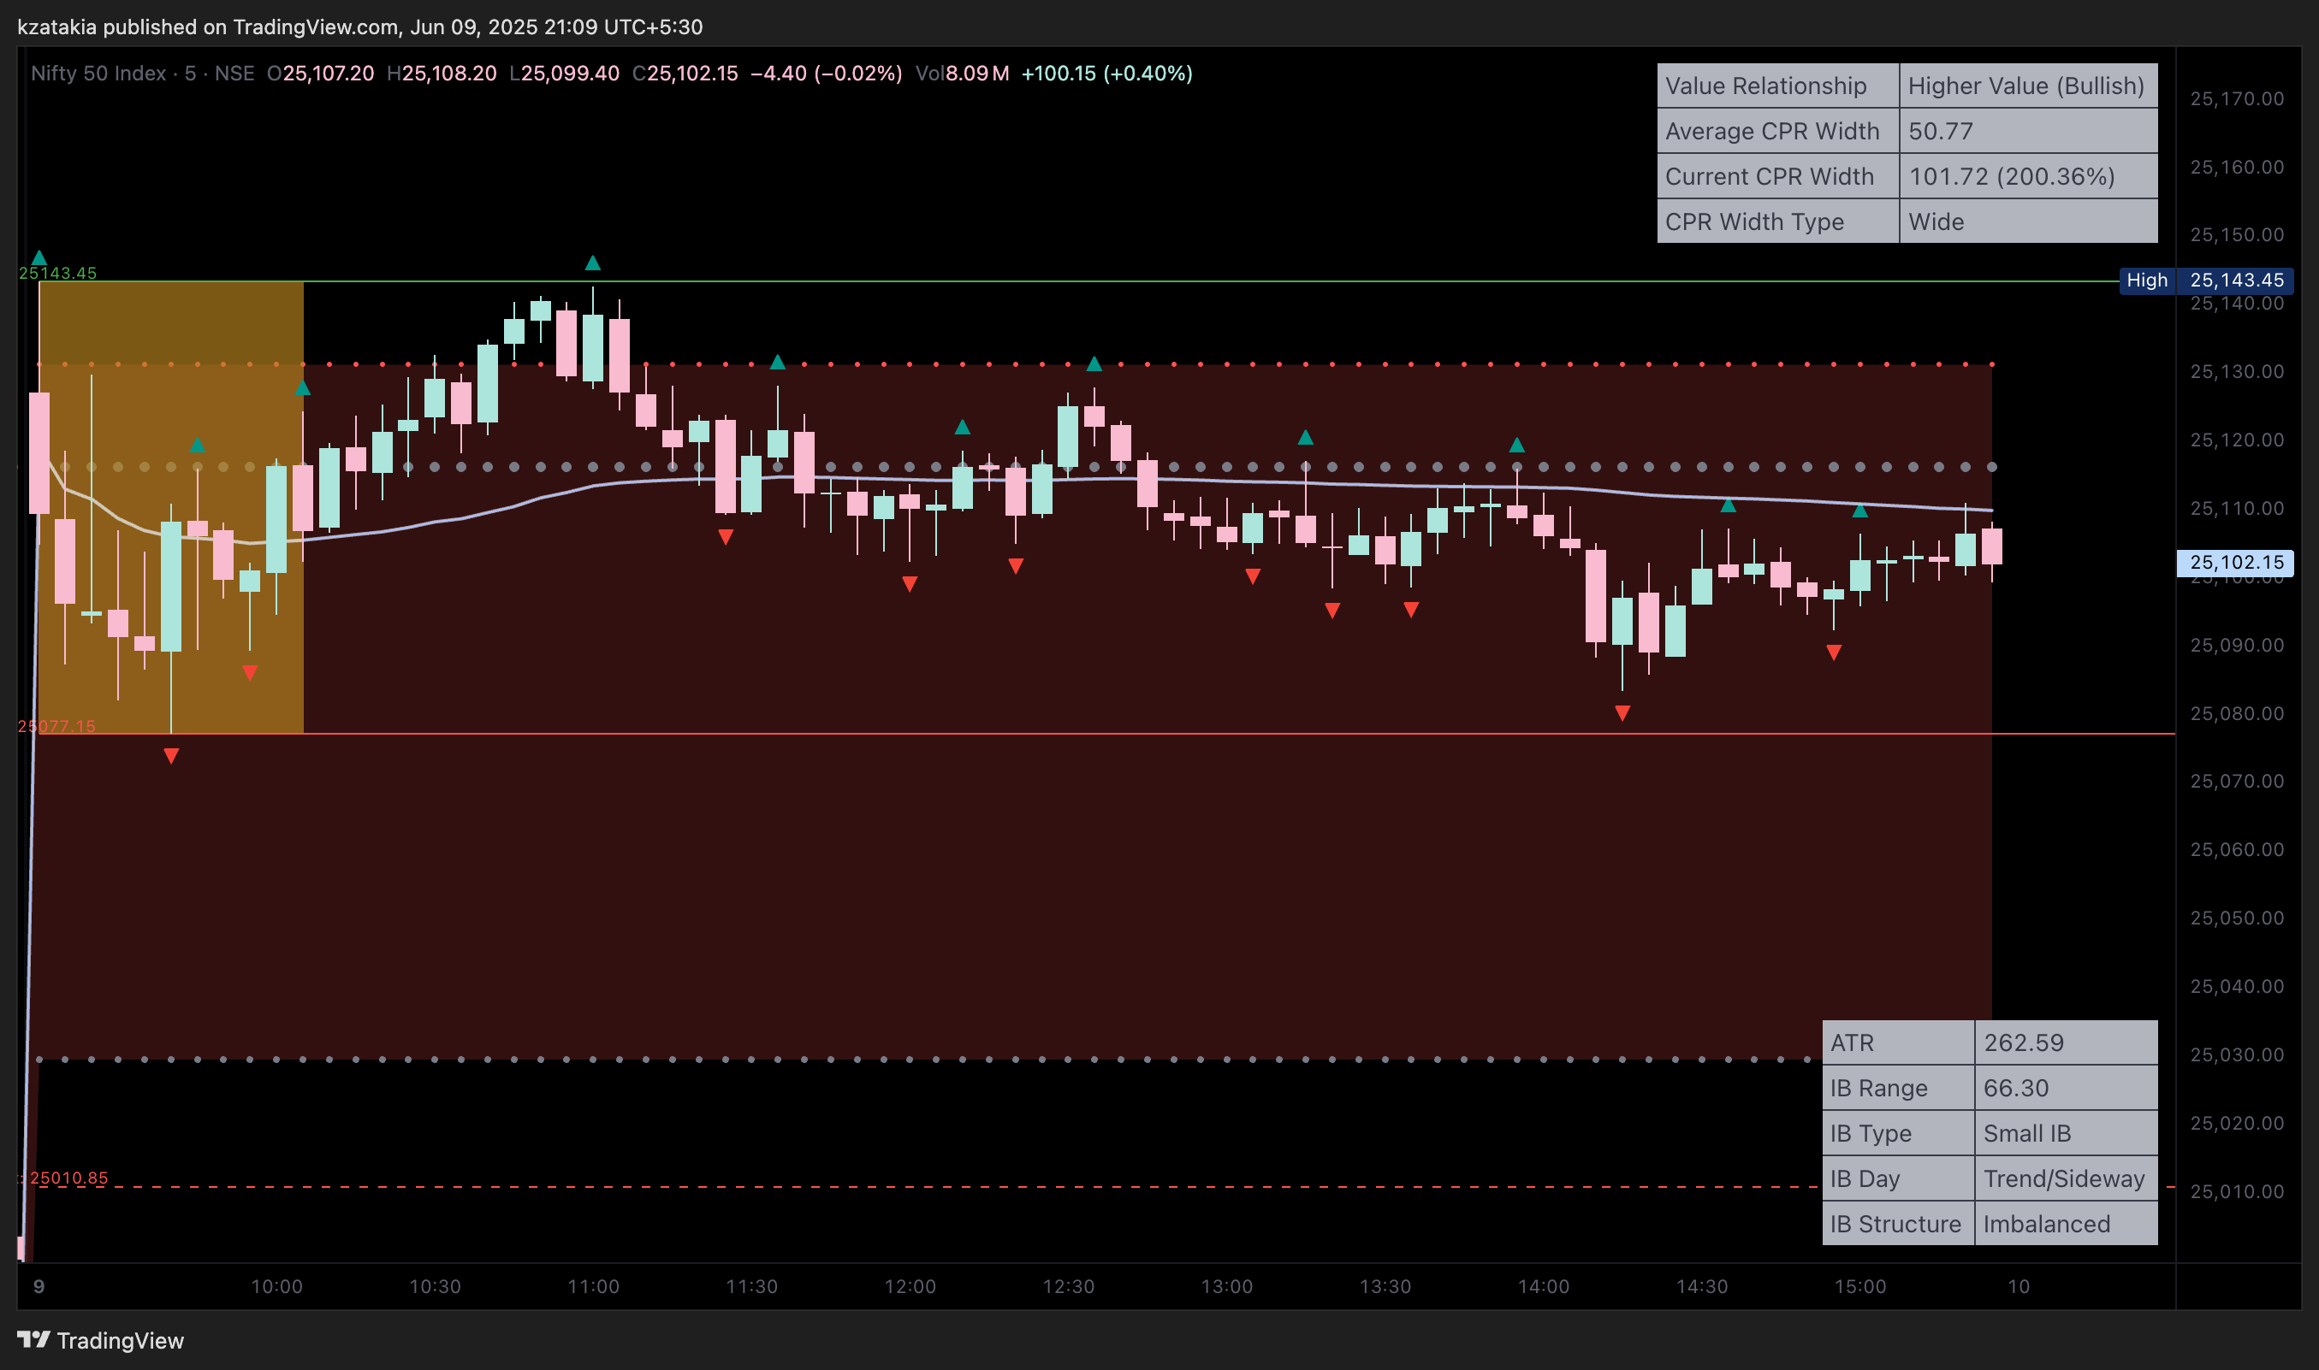Click the ATR label cell
The image size is (2319, 1370).
click(1898, 1042)
